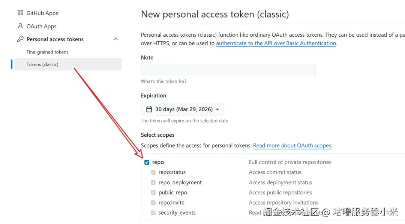Toggle the security_events checkbox
The image size is (405, 224).
(x=153, y=213)
